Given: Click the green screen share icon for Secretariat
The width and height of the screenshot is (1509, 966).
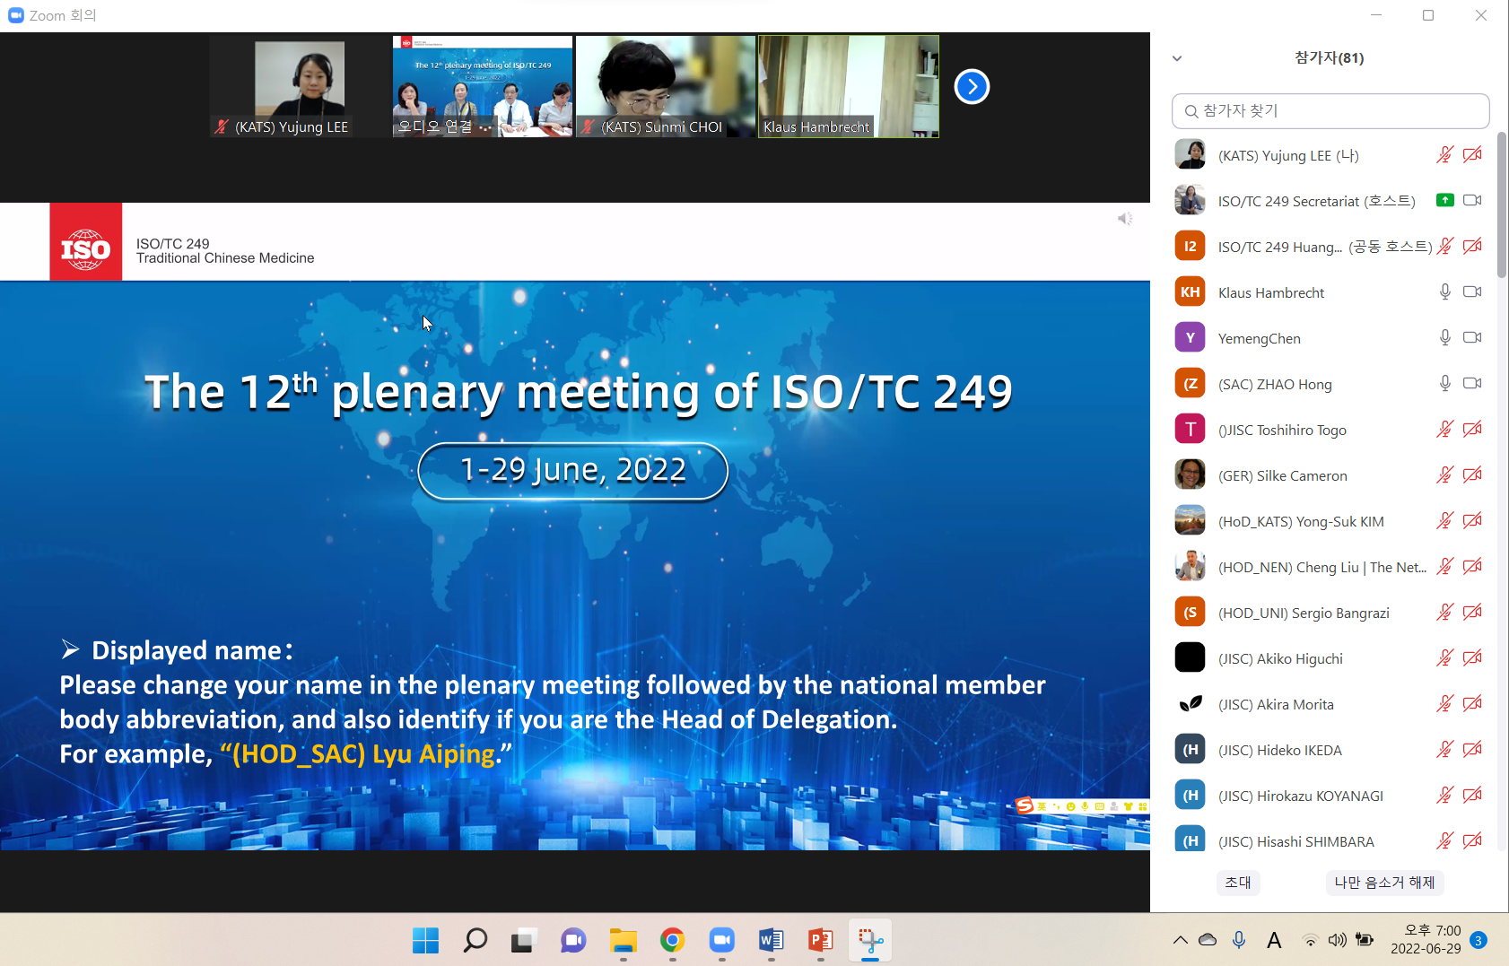Looking at the screenshot, I should coord(1444,201).
